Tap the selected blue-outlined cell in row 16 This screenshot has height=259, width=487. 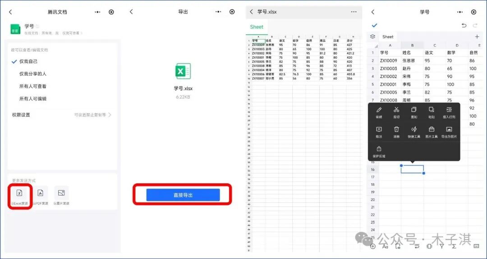click(x=413, y=169)
